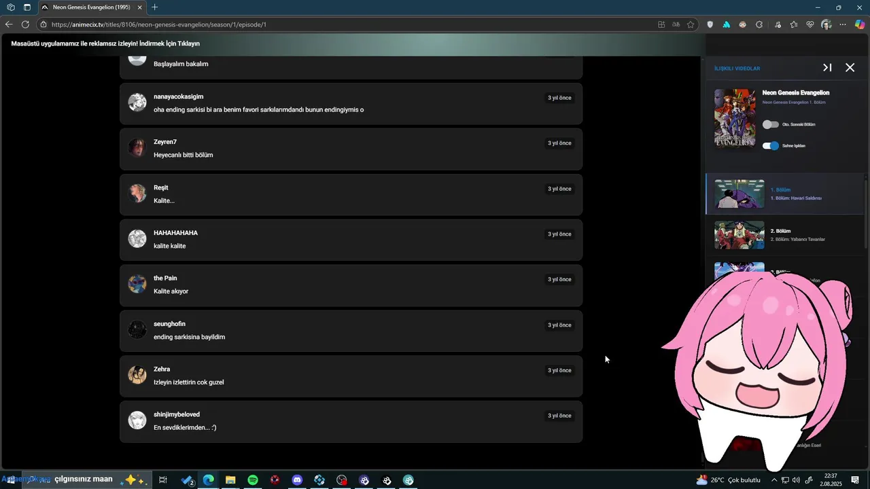Click the Evangelion poster image in sidebar
This screenshot has height=489, width=870.
pyautogui.click(x=735, y=118)
